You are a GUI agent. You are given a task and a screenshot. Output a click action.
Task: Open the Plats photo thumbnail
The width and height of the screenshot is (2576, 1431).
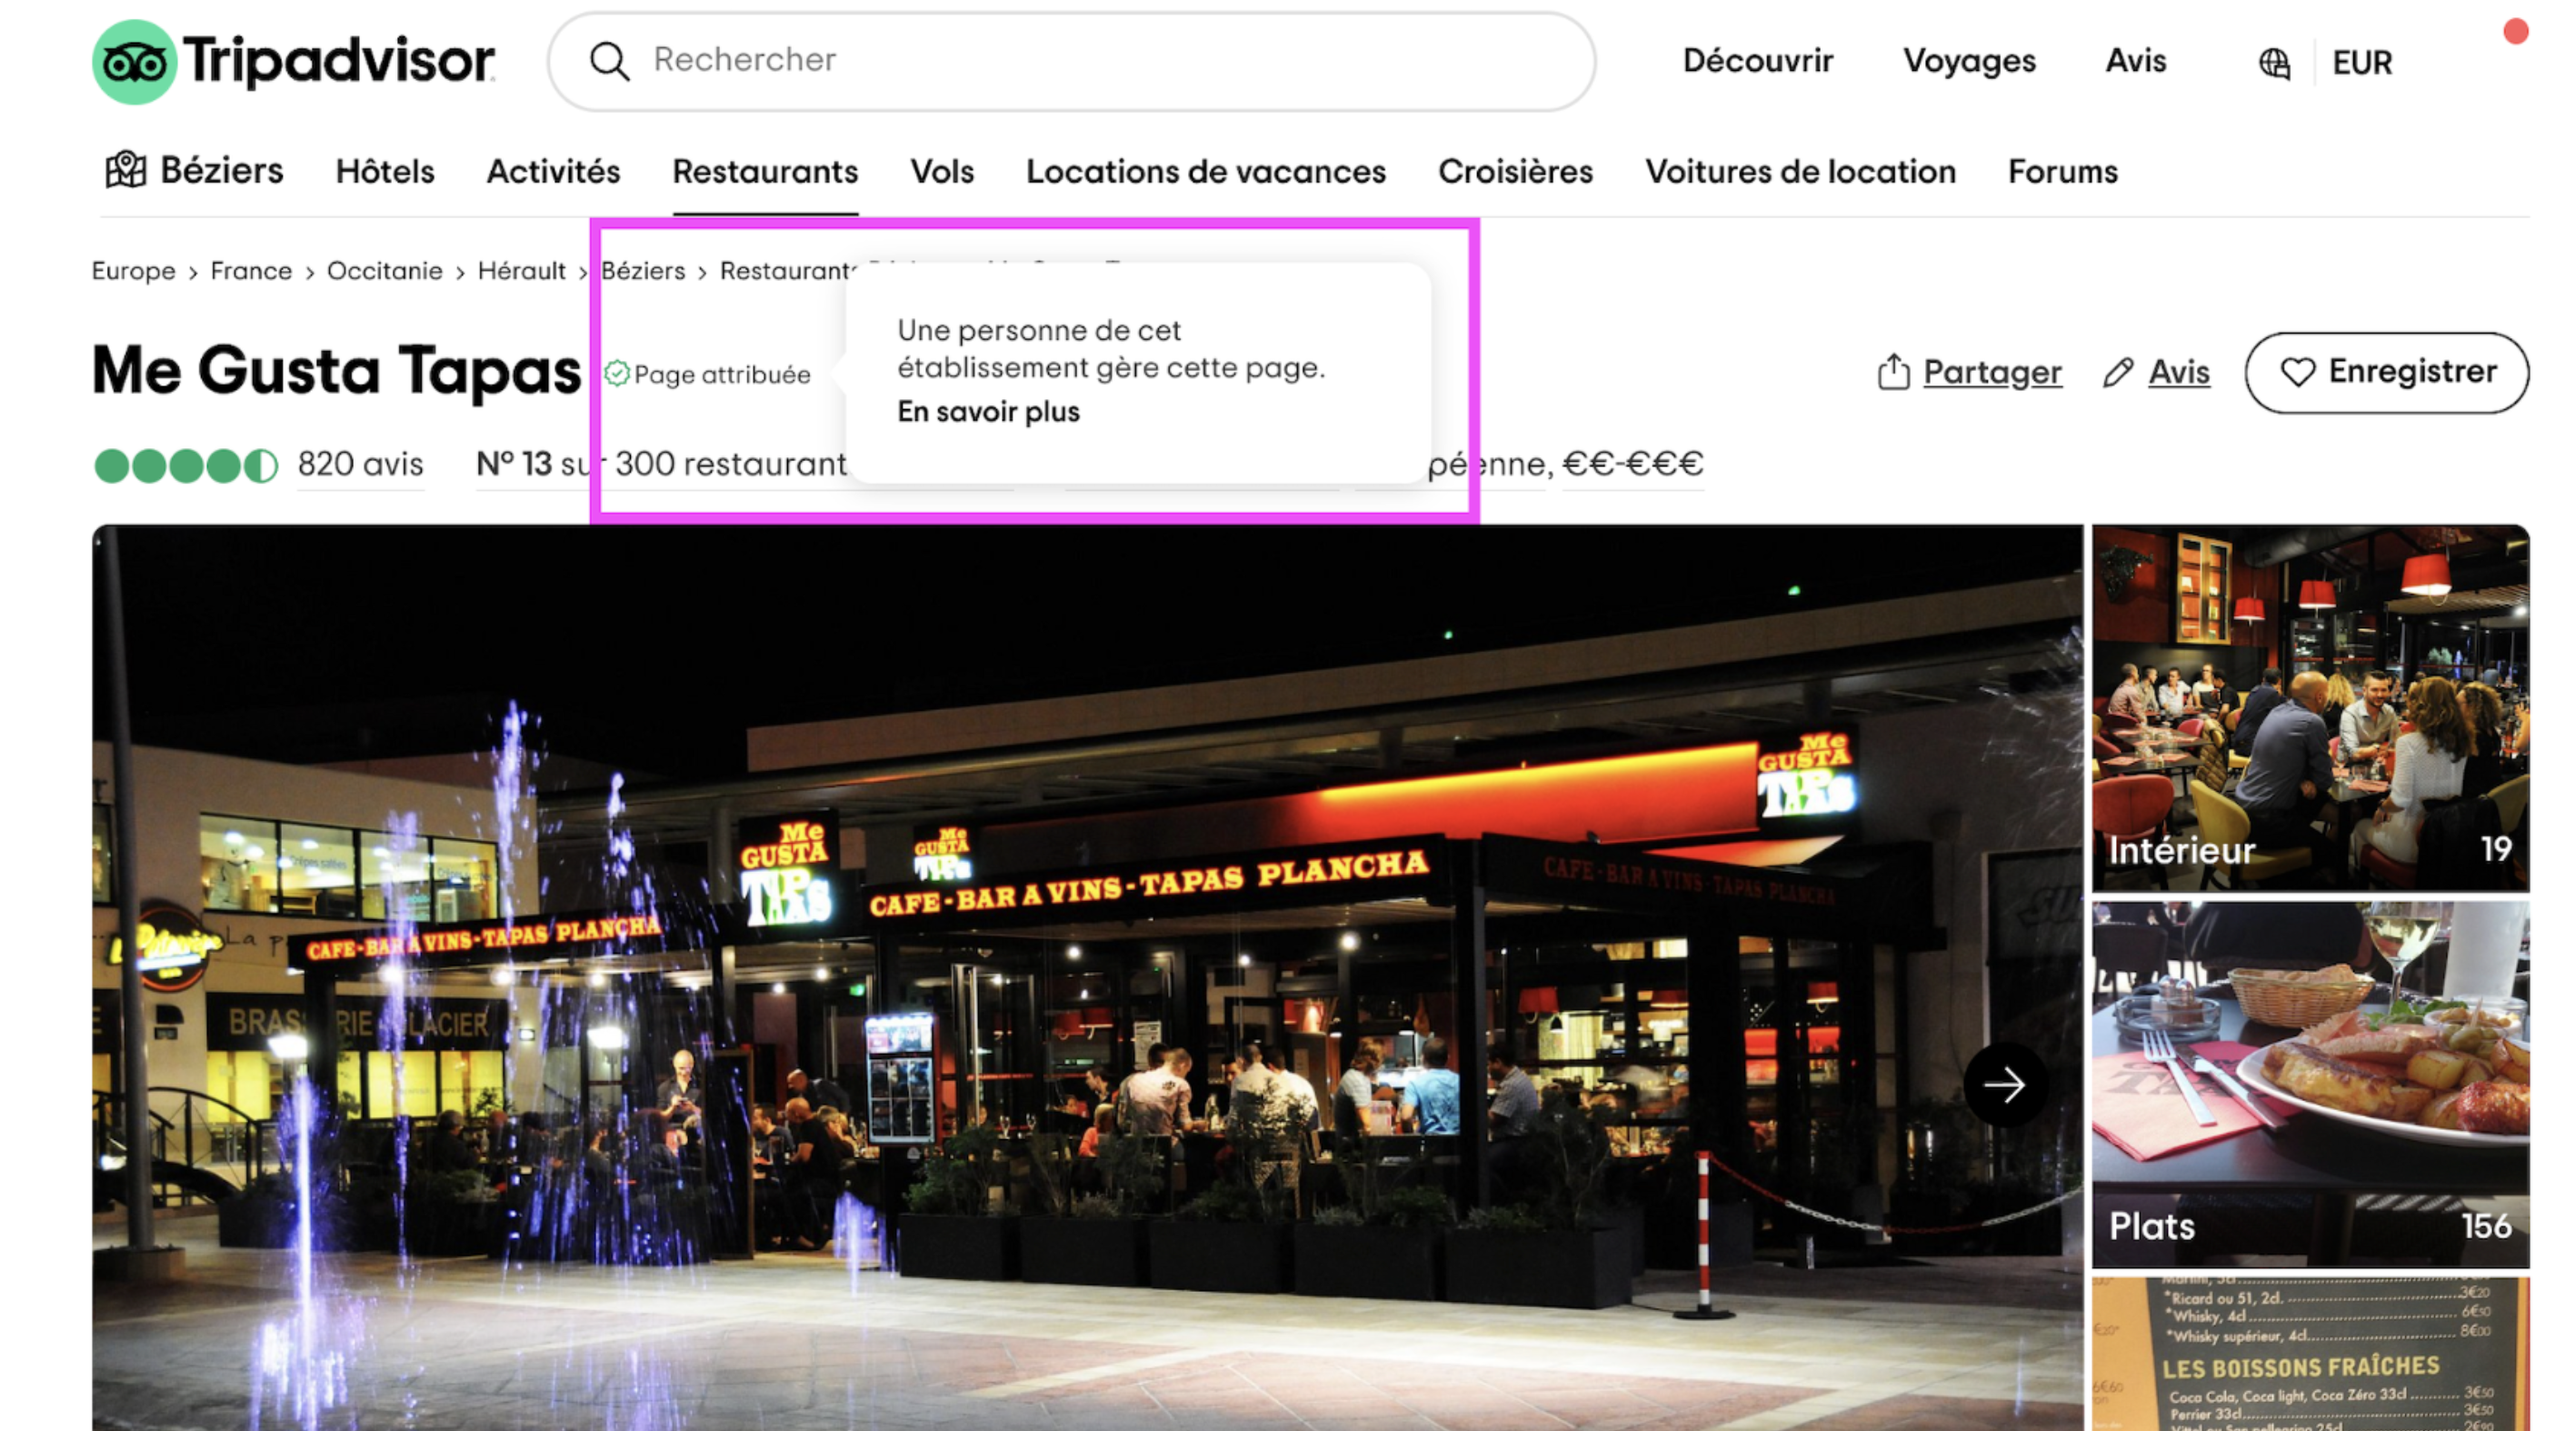pyautogui.click(x=2310, y=1084)
